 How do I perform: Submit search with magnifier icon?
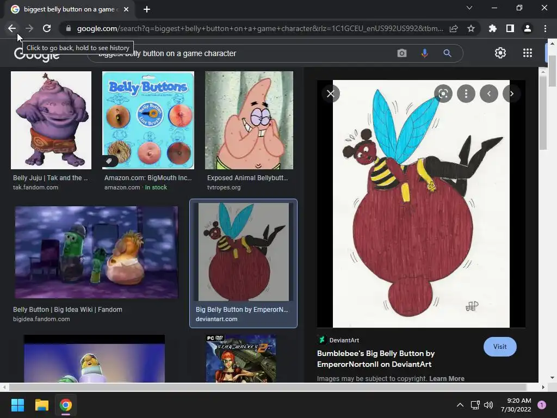tap(447, 53)
